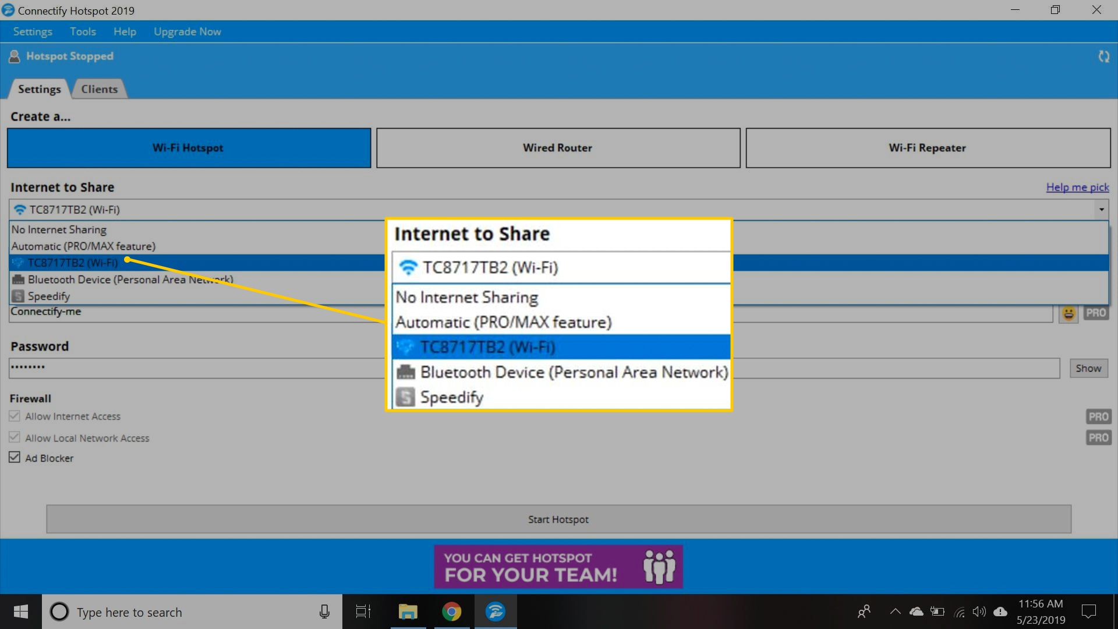Click the PRO badge for Allow Internet Access
Screen dimensions: 1118x629
tap(1098, 416)
